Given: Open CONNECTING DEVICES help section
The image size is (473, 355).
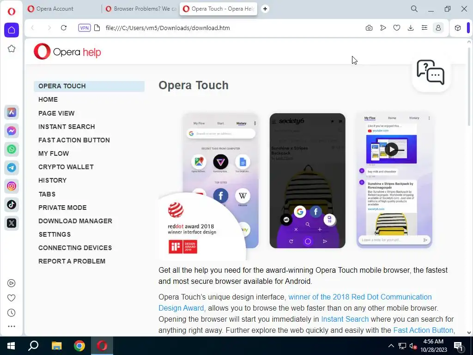Looking at the screenshot, I should click(75, 248).
